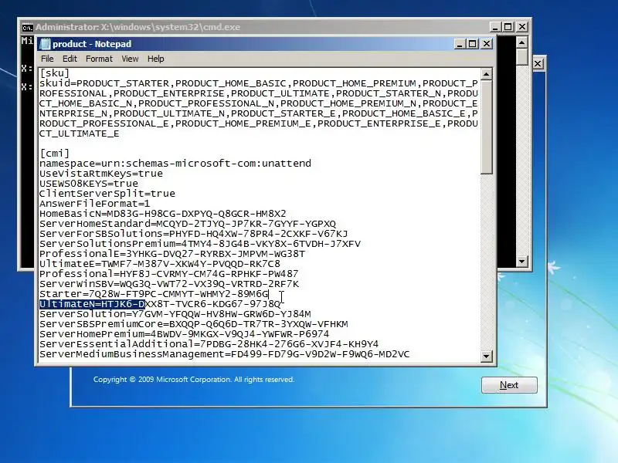
Task: Click the product - Notepad title text
Action: point(92,44)
